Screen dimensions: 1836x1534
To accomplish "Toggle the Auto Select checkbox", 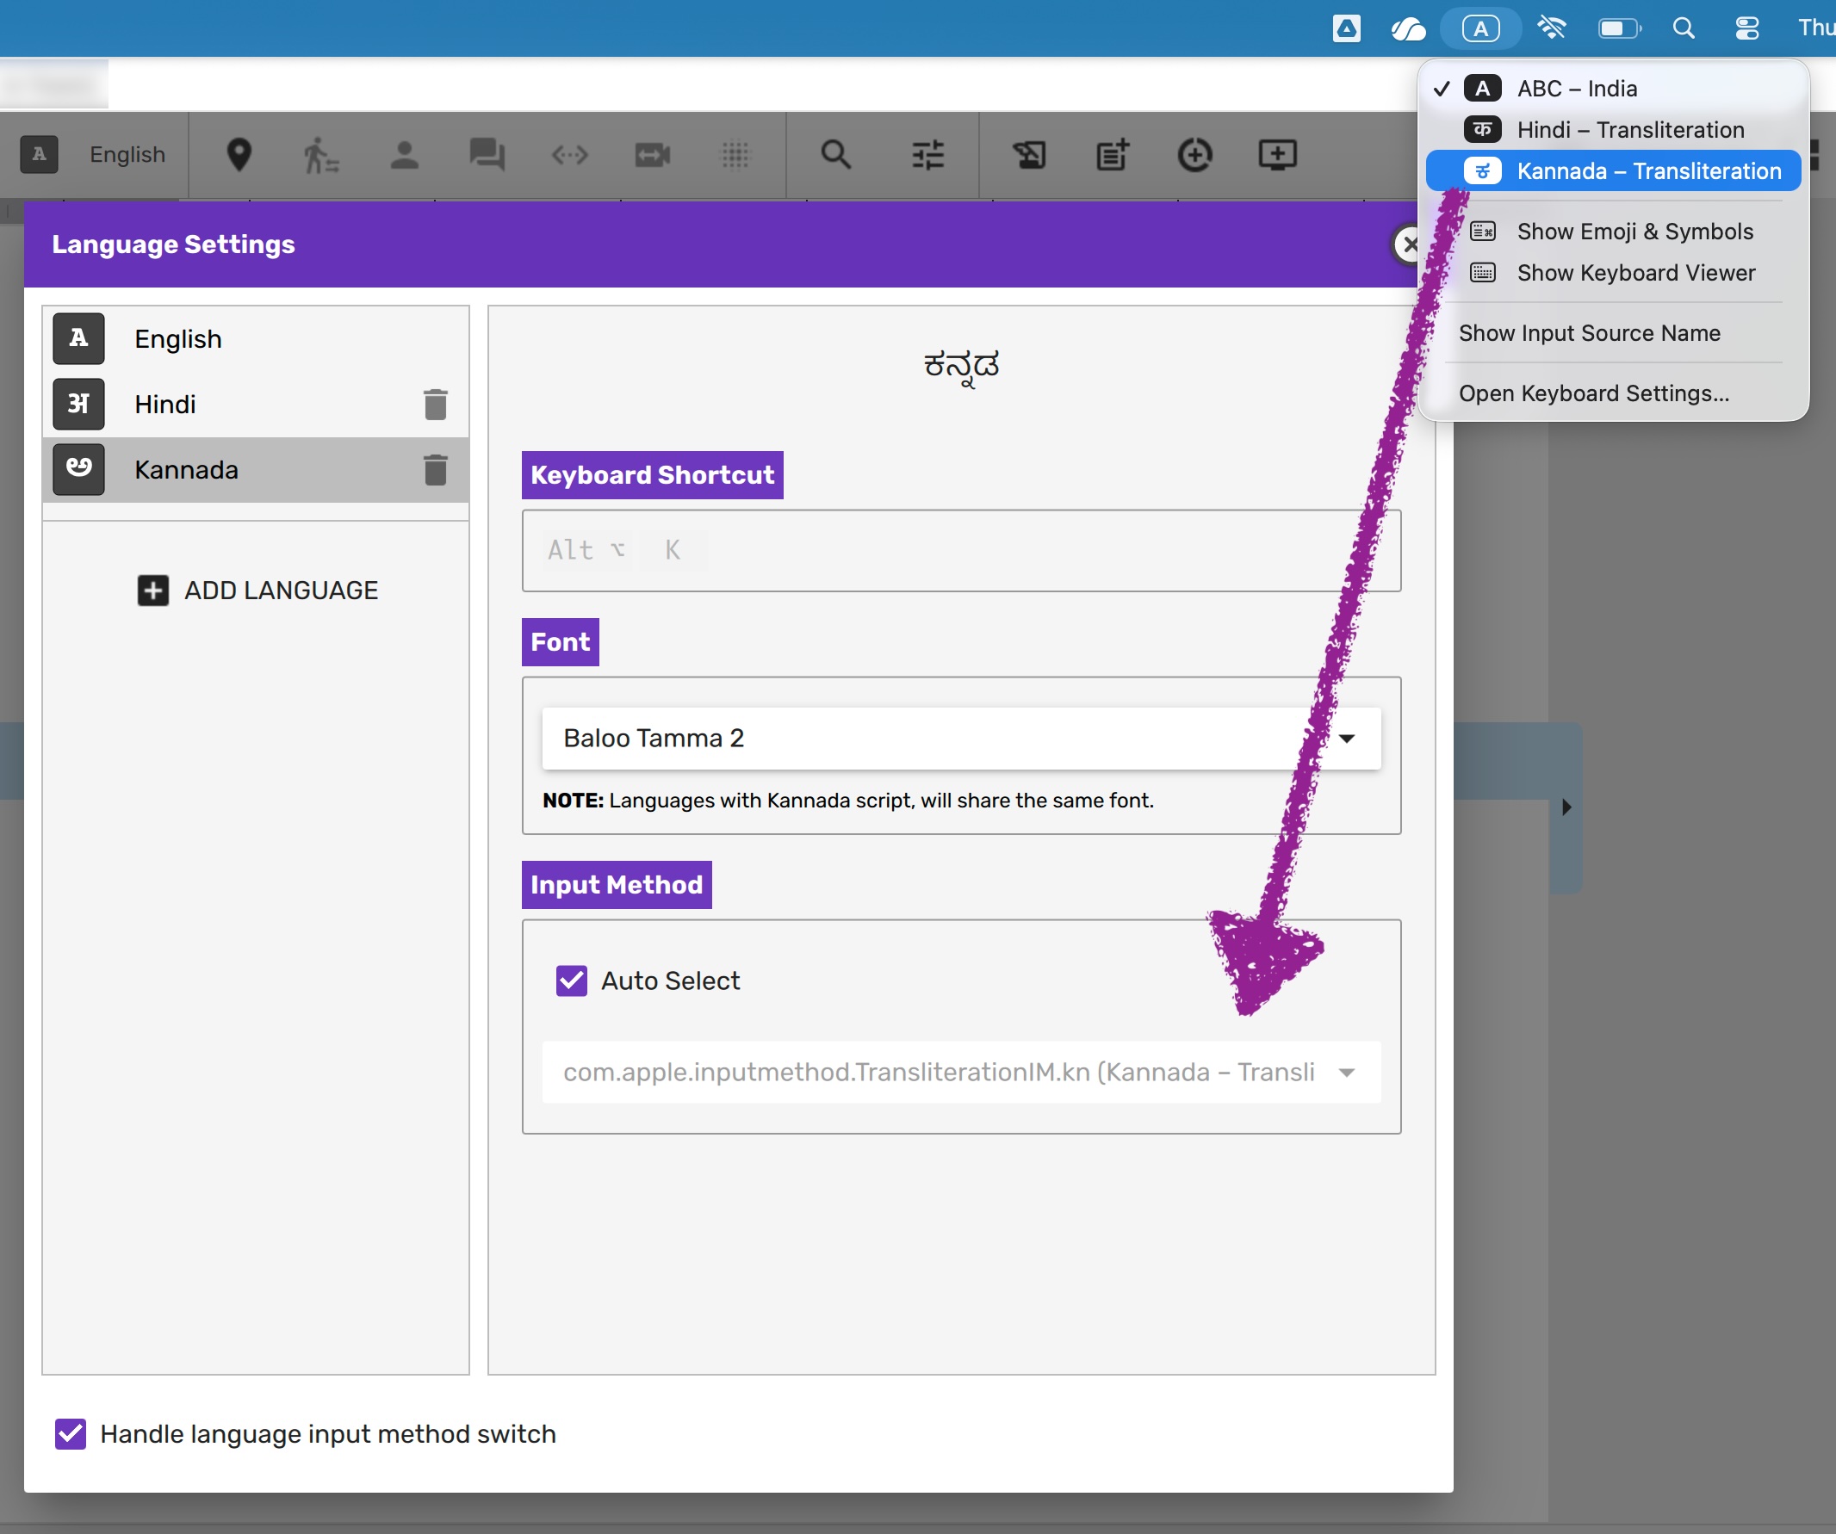I will (x=572, y=980).
